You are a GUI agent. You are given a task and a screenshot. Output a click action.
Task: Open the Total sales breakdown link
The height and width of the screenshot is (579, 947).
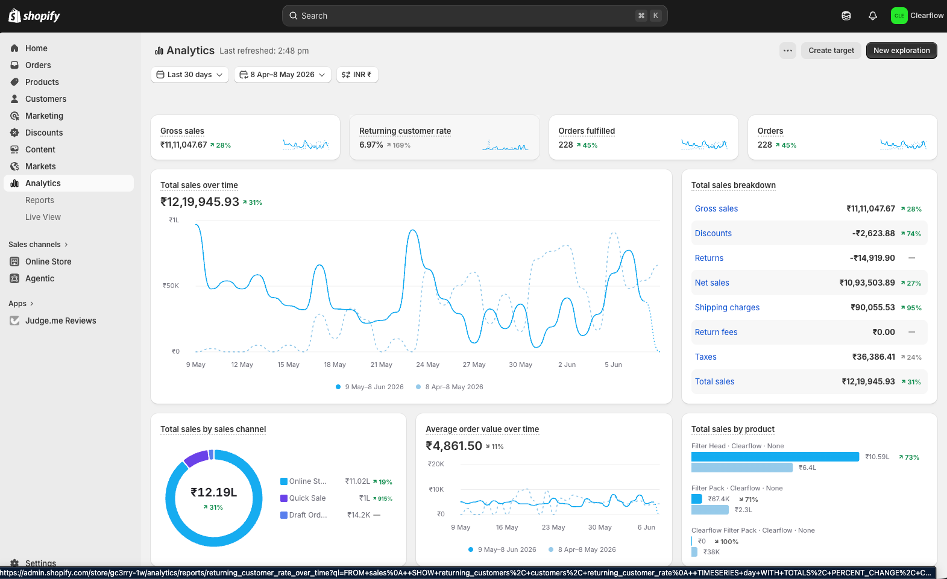click(714, 381)
